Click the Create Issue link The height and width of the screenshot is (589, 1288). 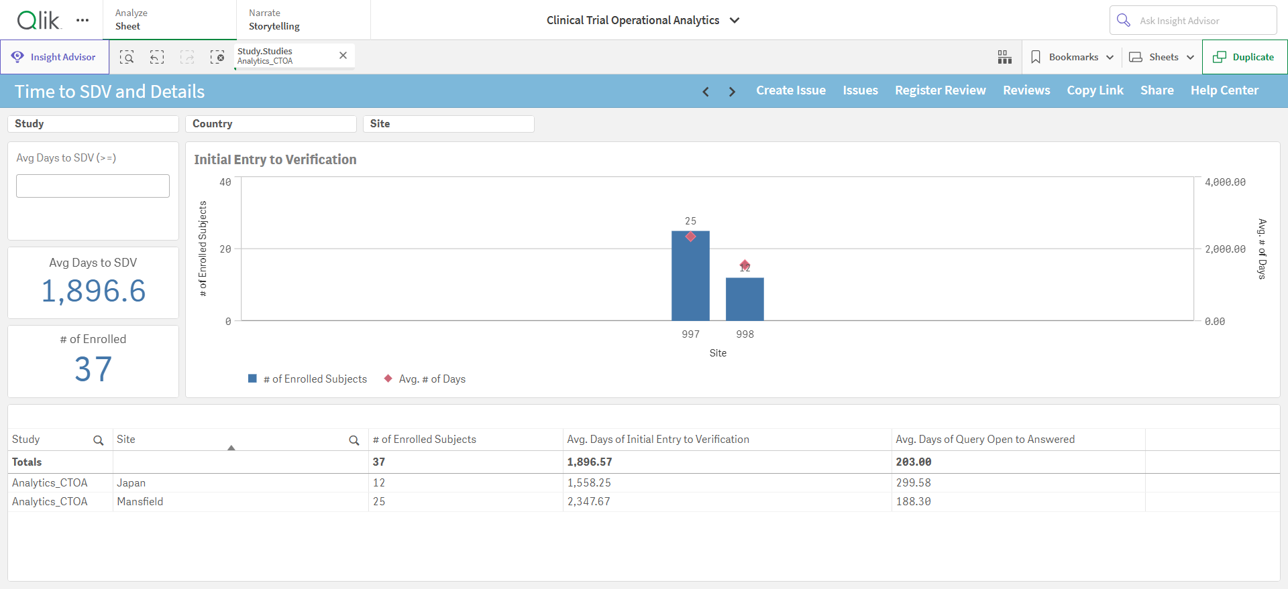pos(791,90)
